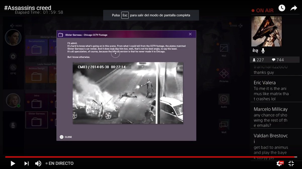Click the Chicago CCTV footage image
Screen dimensions: 302x169
(x=128, y=93)
